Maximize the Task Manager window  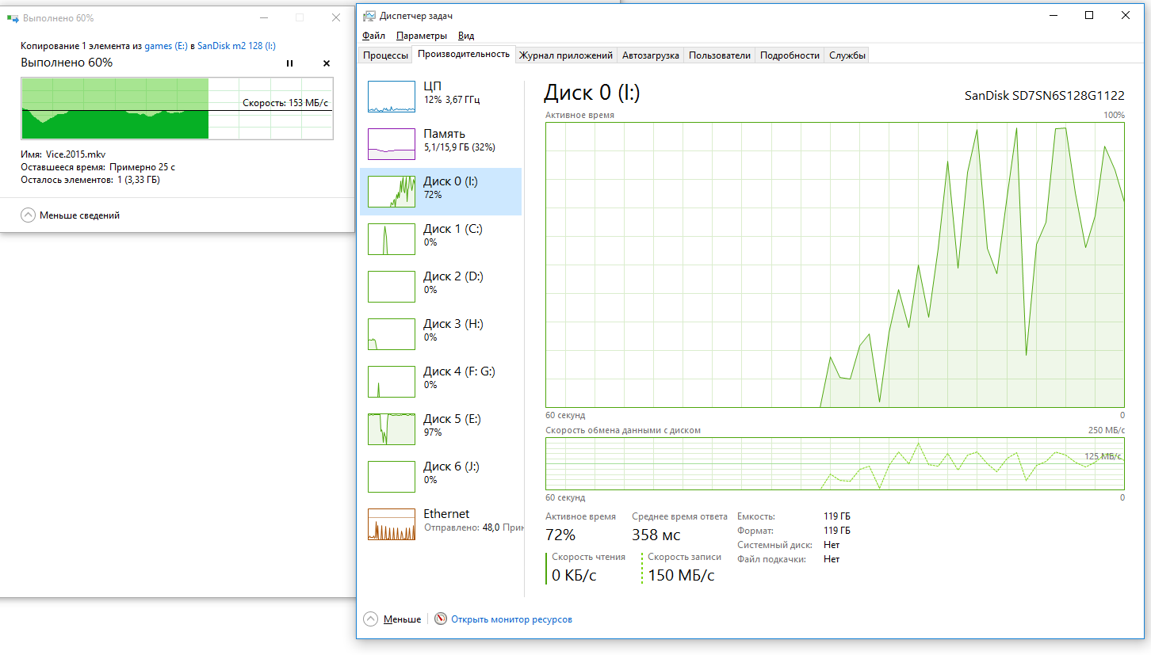[1089, 15]
